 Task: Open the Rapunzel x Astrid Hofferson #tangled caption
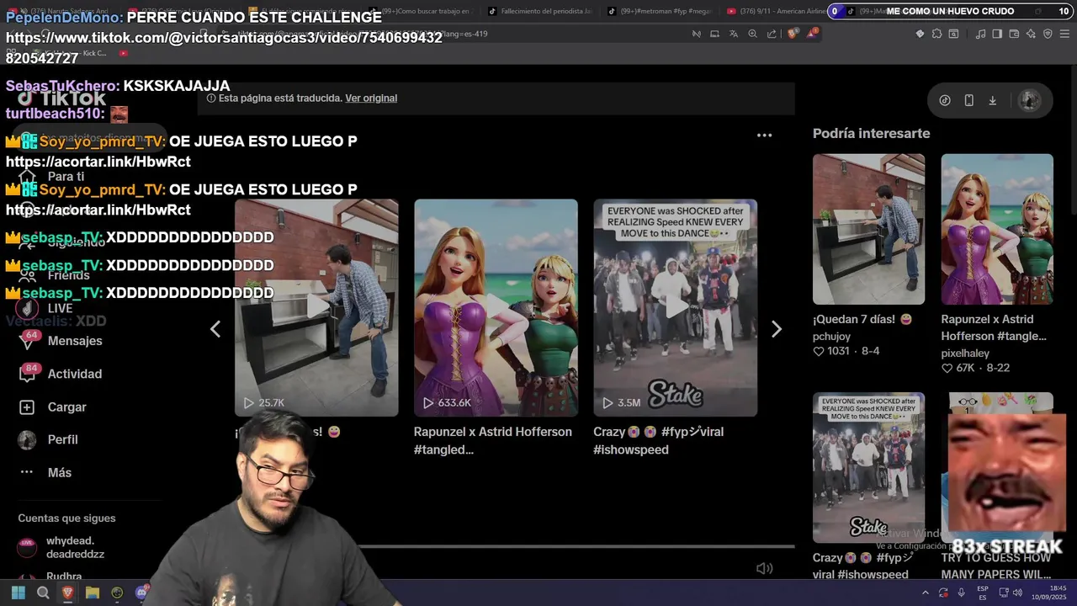492,440
